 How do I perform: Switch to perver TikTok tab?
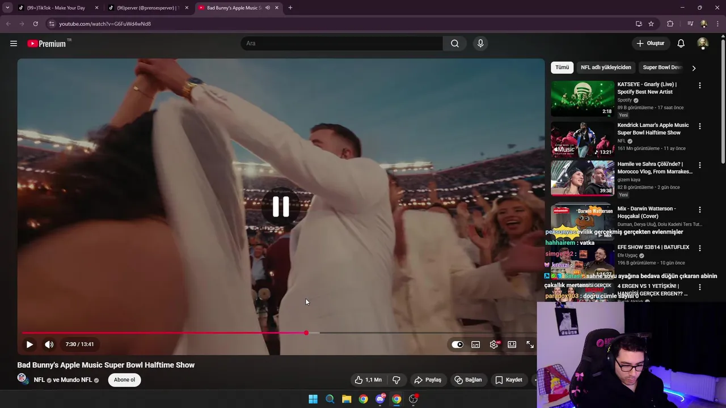click(148, 8)
